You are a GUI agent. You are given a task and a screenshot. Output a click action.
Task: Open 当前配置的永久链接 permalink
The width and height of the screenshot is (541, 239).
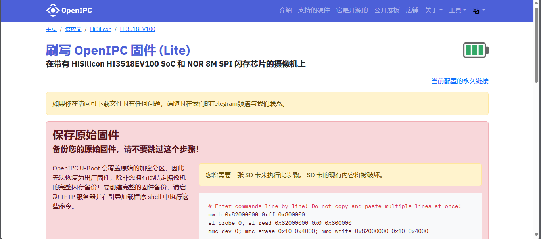click(460, 81)
